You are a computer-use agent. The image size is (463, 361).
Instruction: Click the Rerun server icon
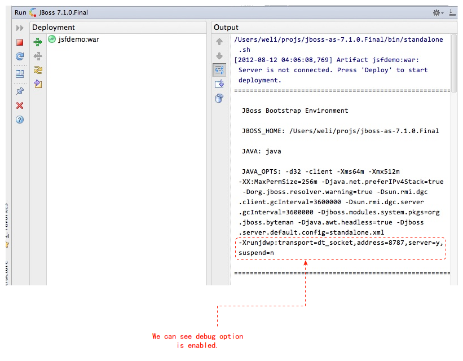20,56
